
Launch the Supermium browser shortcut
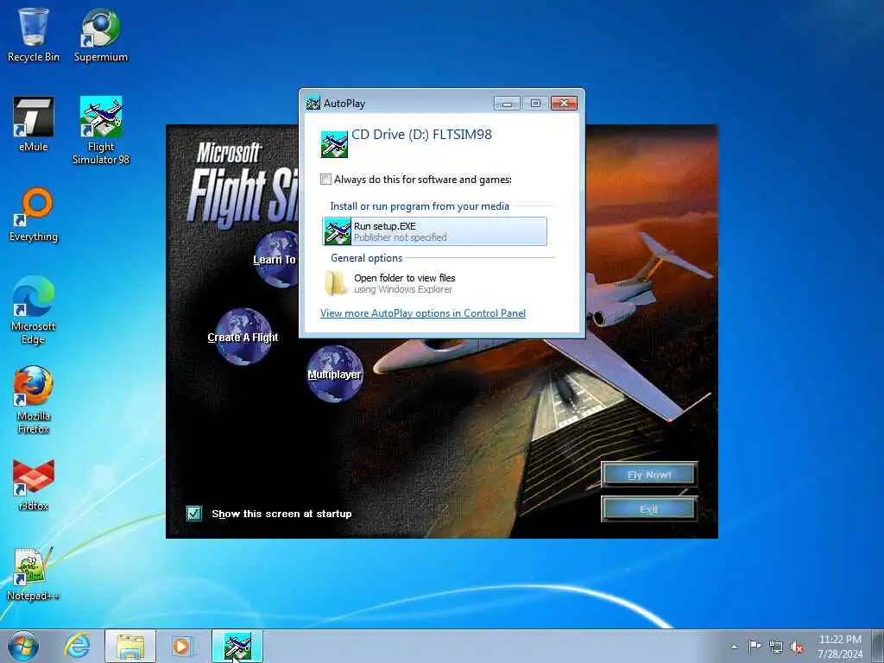[101, 35]
